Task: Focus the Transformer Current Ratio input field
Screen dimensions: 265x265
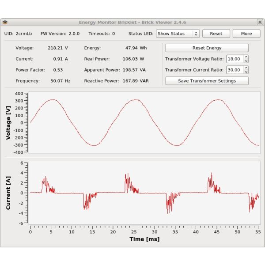Action: 235,70
